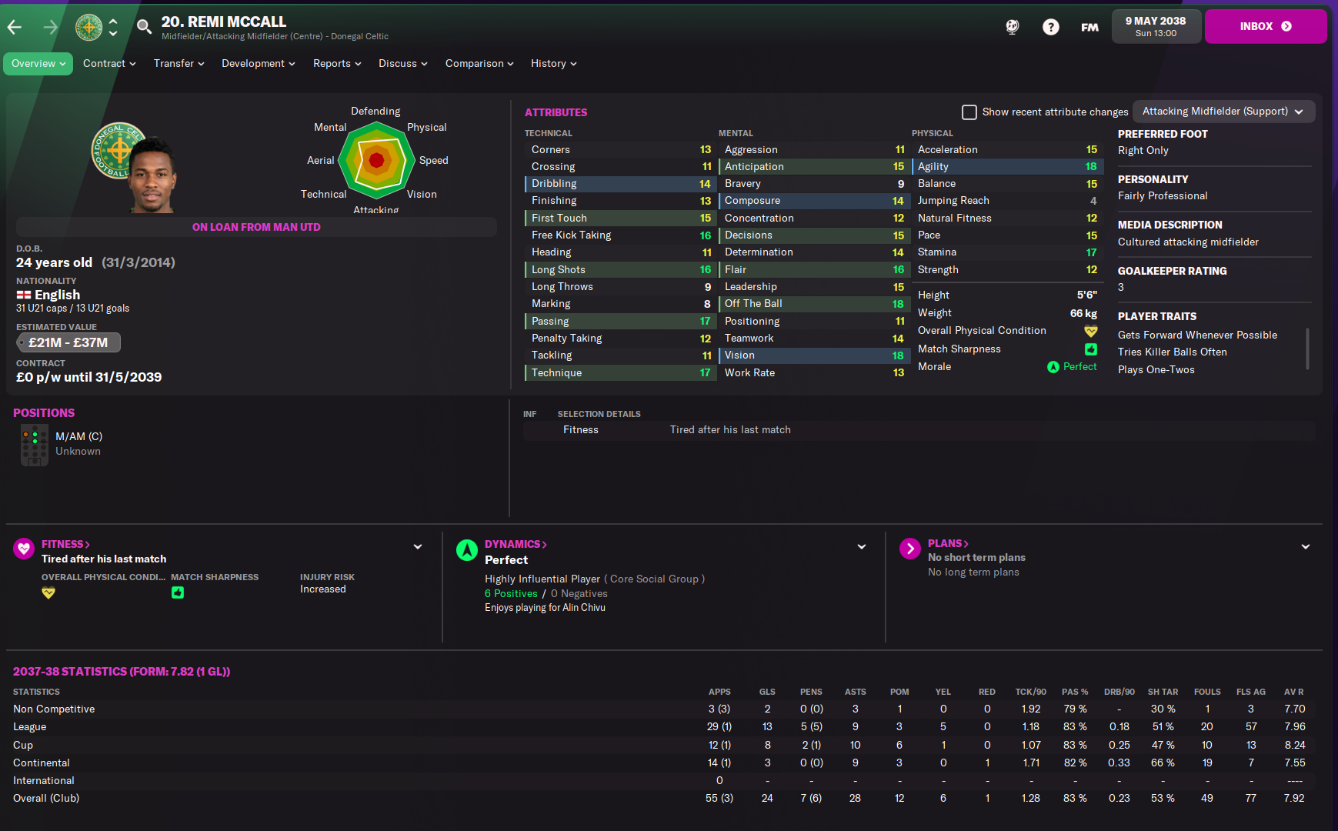Click the positions pitch diagram icon
1338x831 pixels.
pos(35,446)
